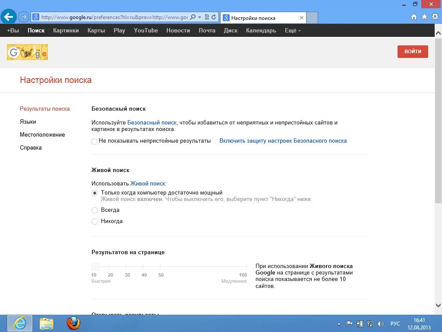Click the vertical scrollbar thumb
The height and width of the screenshot is (332, 442).
click(439, 121)
